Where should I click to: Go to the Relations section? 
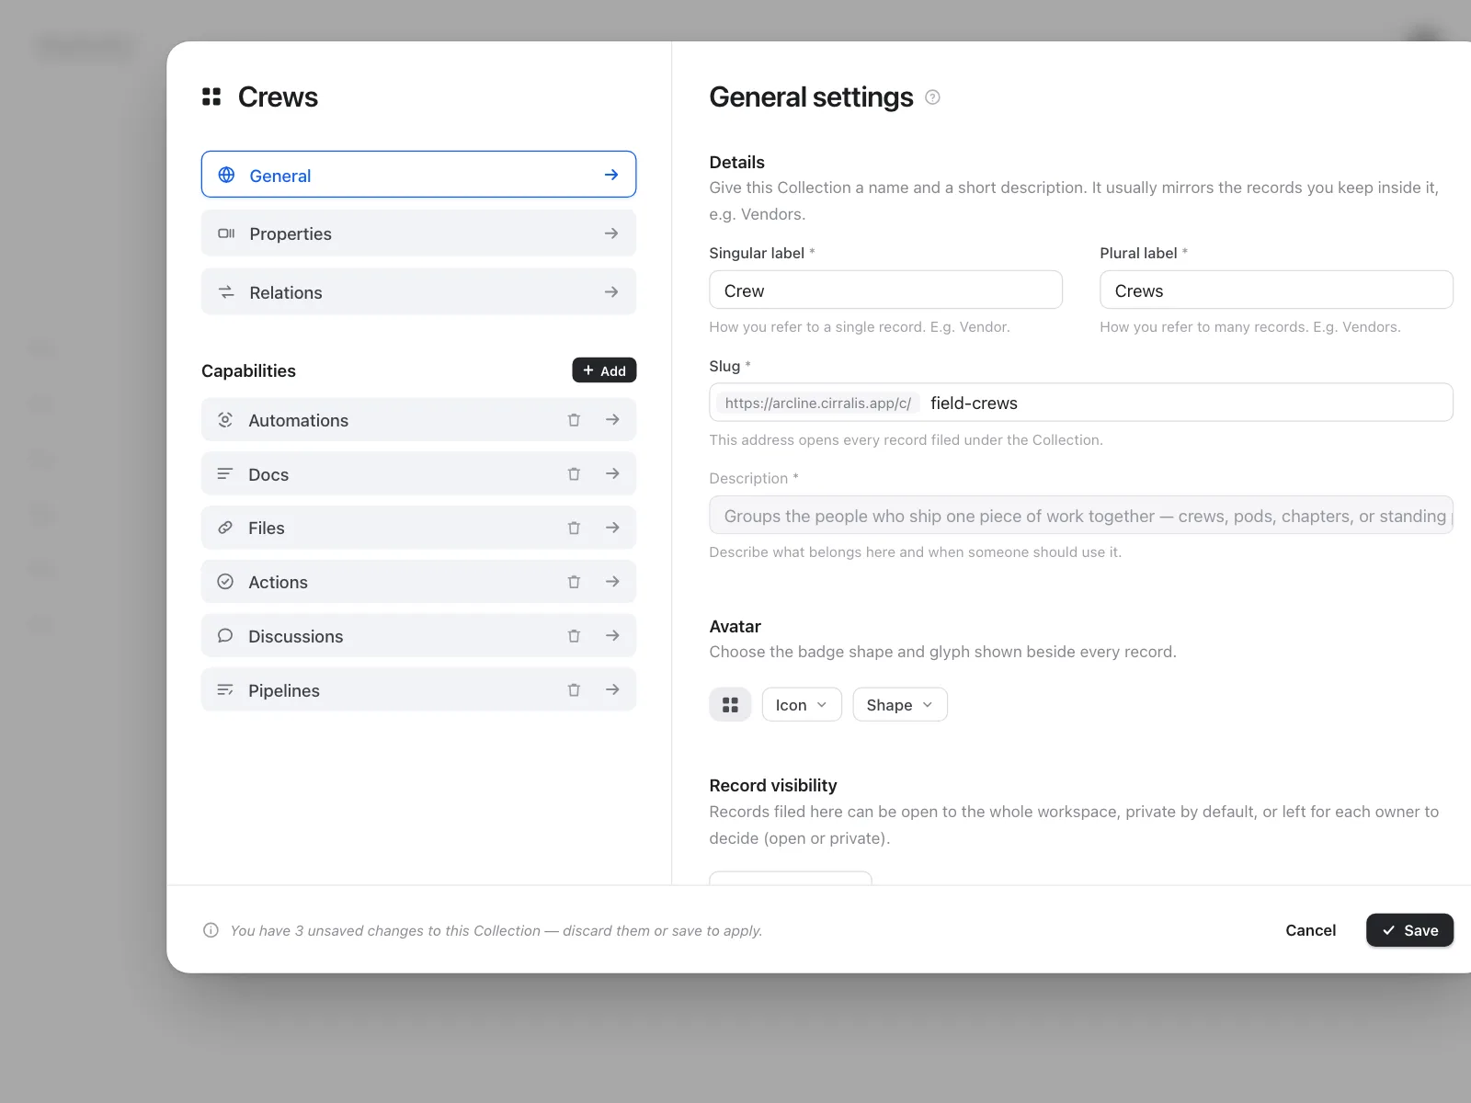coord(418,292)
